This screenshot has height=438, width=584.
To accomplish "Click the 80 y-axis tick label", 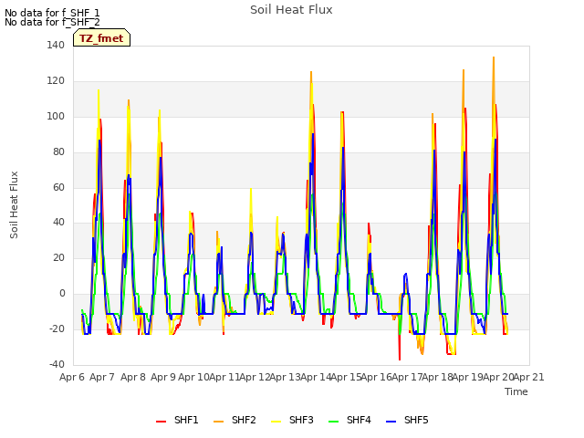I will (58, 151).
